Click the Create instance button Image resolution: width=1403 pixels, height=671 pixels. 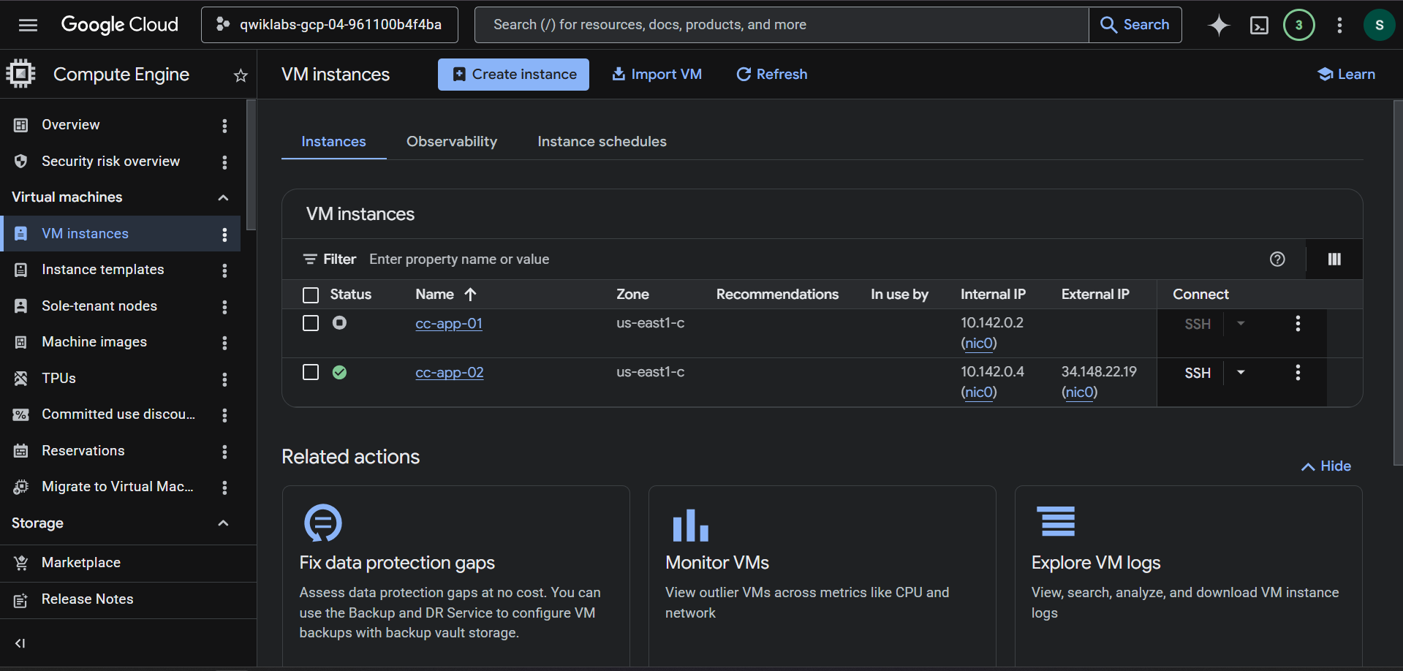(x=513, y=75)
